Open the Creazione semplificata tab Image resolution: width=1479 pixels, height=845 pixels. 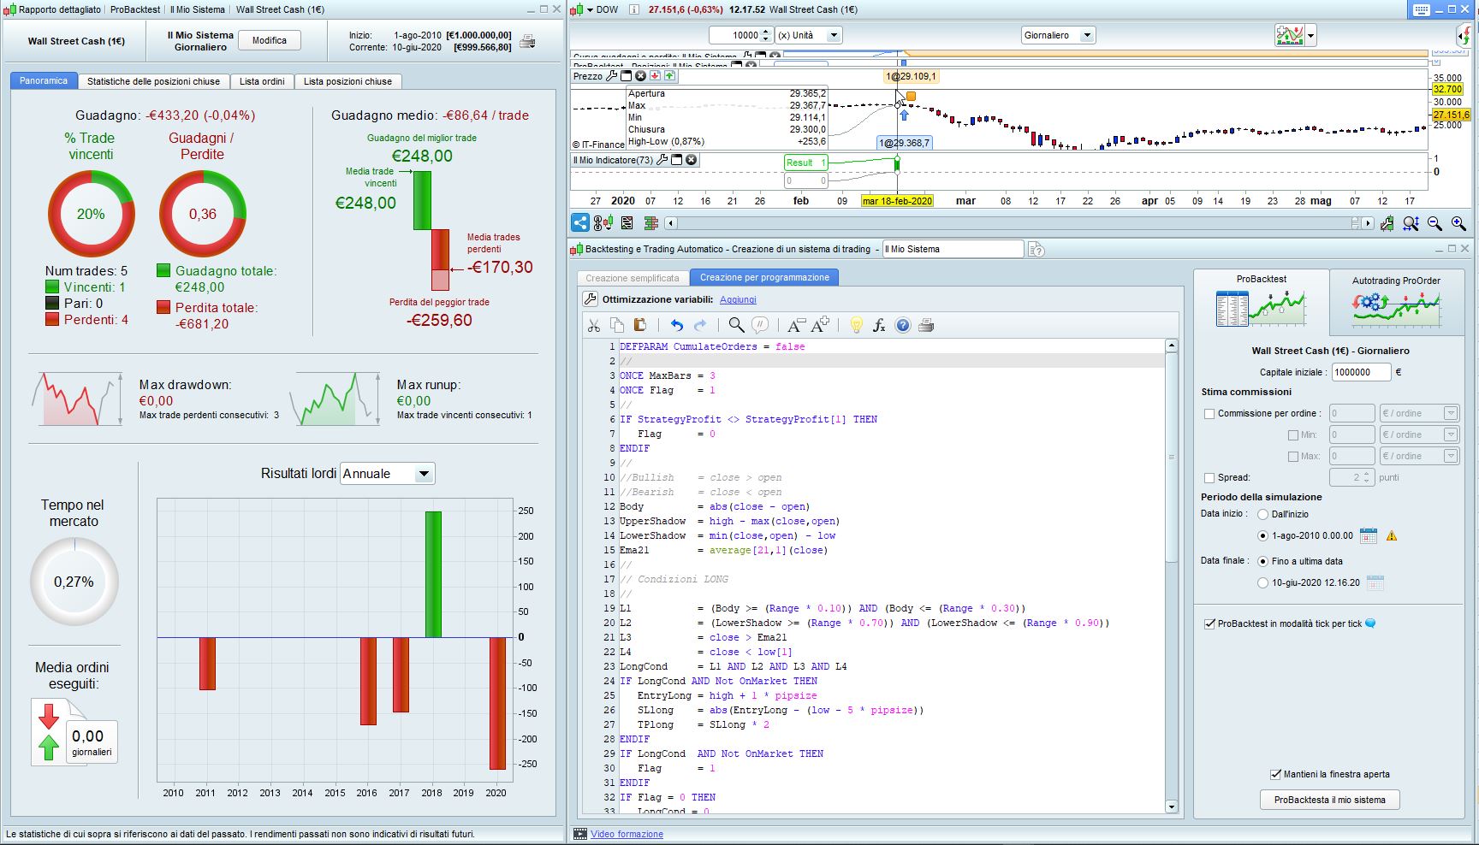[x=633, y=278]
